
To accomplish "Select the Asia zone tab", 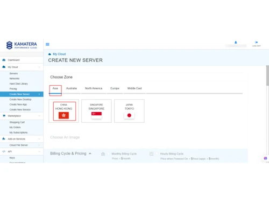I will tap(55, 88).
